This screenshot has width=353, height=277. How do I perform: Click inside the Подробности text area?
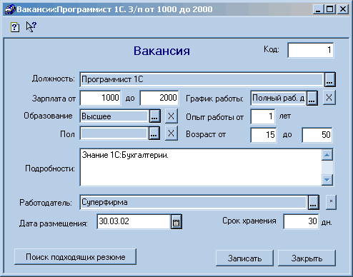click(201, 167)
